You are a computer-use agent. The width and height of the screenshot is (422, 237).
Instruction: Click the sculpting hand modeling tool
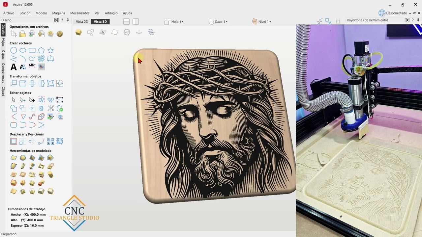click(x=50, y=166)
